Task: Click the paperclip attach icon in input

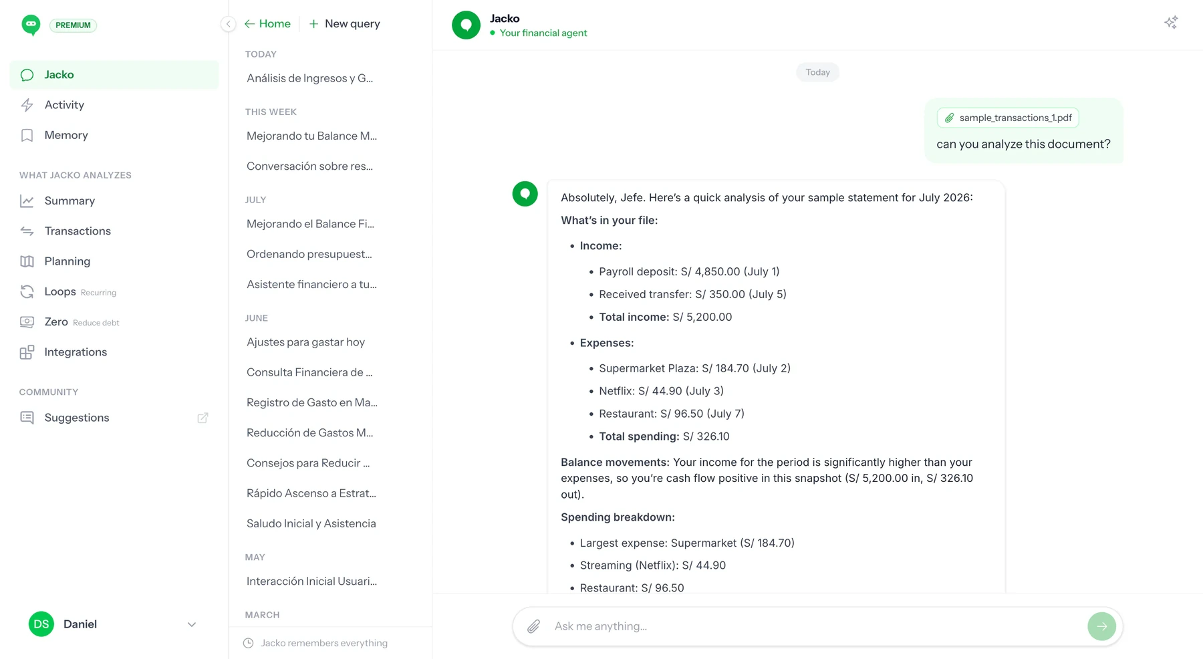Action: point(533,626)
